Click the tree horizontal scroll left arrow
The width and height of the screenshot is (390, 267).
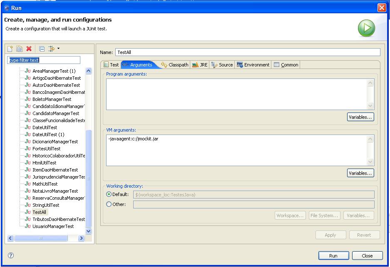pyautogui.click(x=10, y=238)
